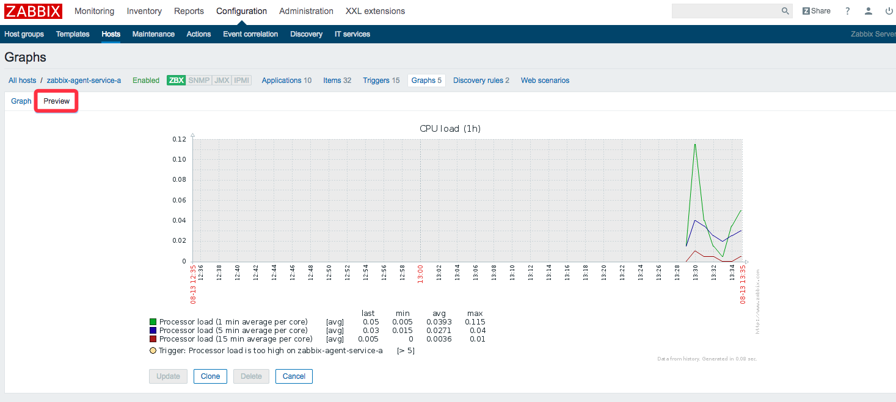This screenshot has height=402, width=896.
Task: Open the Monitoring menu
Action: 94,11
